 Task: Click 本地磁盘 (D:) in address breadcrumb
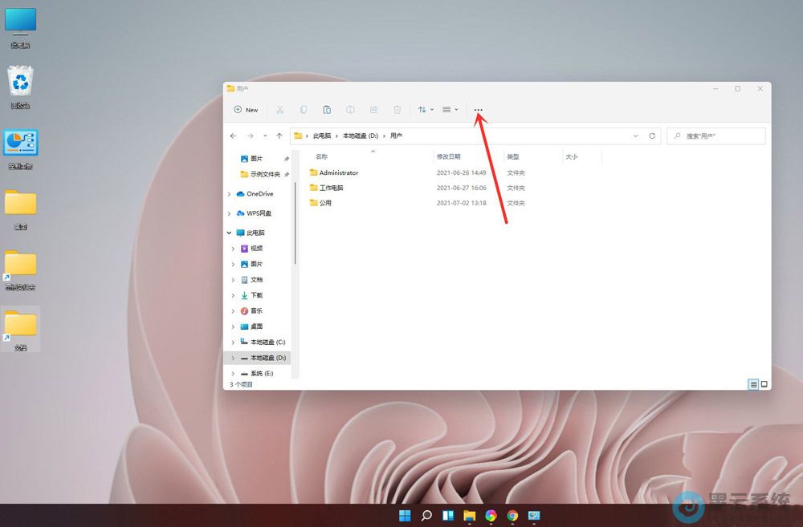coord(361,136)
